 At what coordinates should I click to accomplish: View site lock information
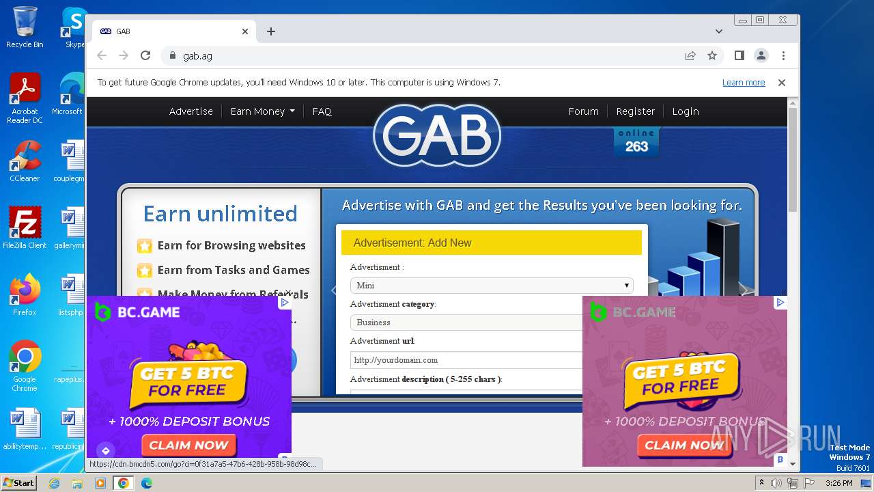pyautogui.click(x=172, y=55)
